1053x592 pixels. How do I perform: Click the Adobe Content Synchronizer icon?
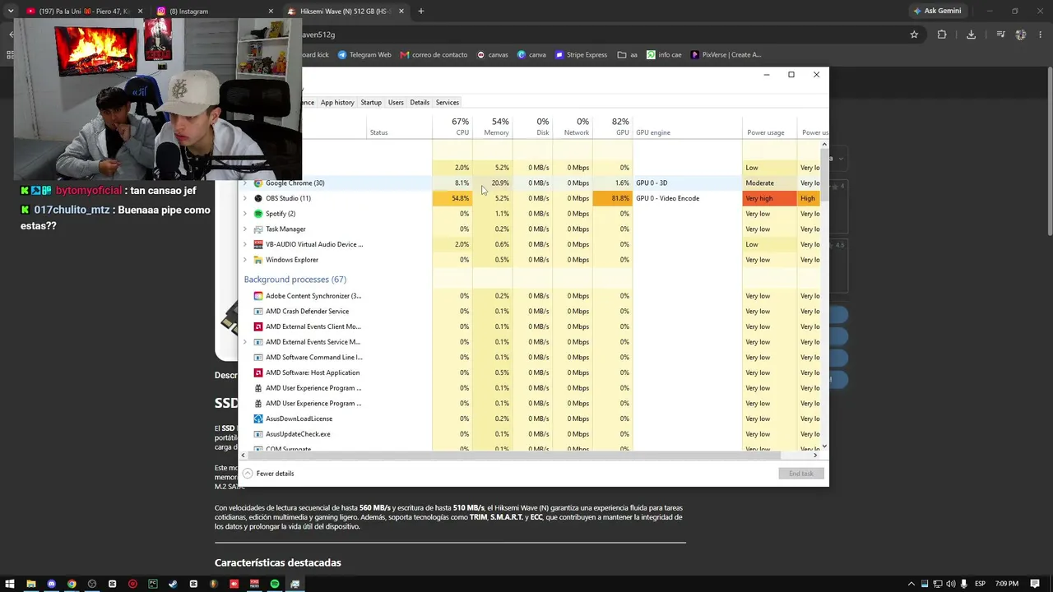coord(258,296)
